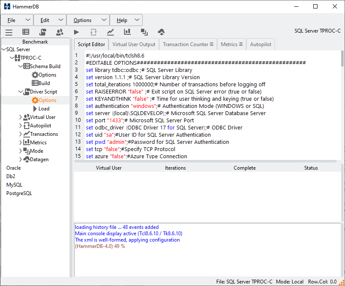Click the Datagen cloud-upload toolbar icon
The width and height of the screenshot is (345, 286).
(x=161, y=32)
